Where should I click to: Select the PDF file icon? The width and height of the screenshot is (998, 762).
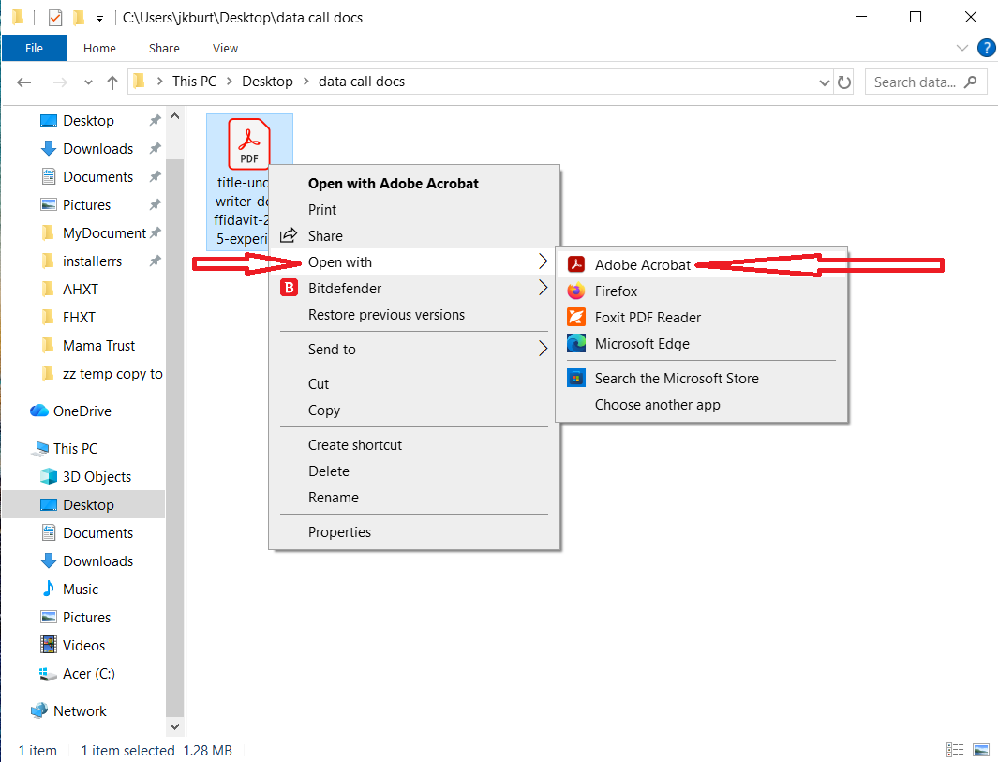pos(249,143)
